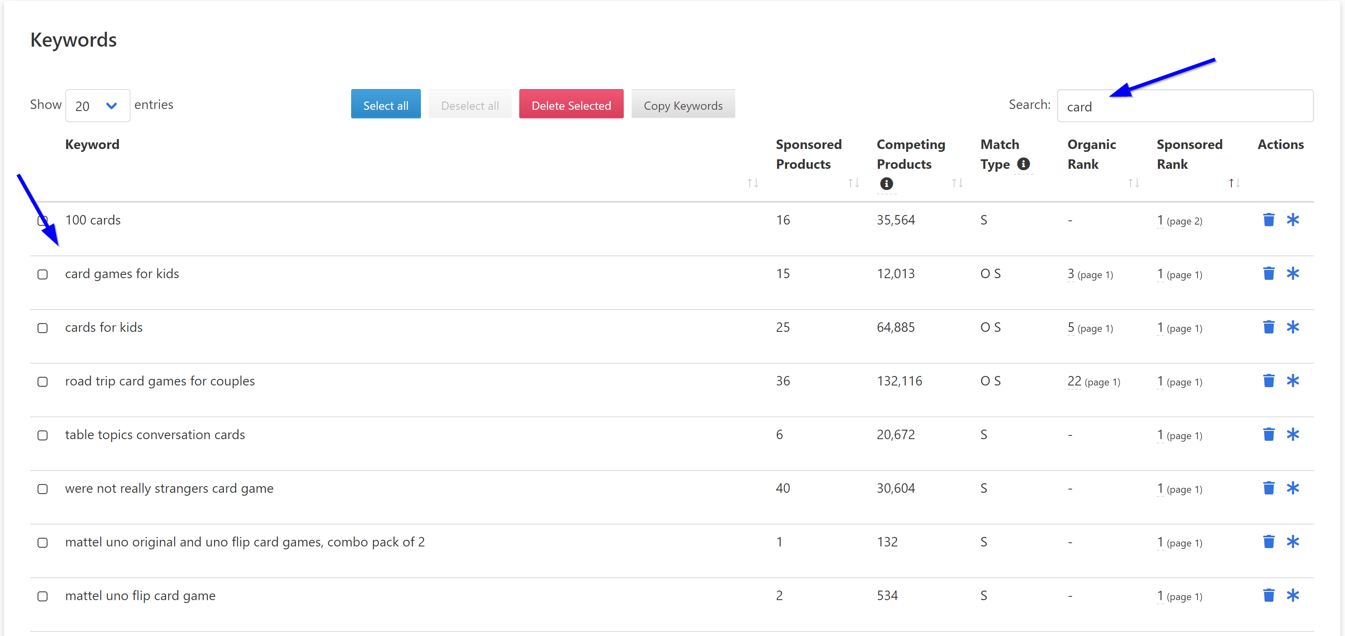This screenshot has height=636, width=1345.
Task: Click into the Search field containing 'card'
Action: (x=1184, y=106)
